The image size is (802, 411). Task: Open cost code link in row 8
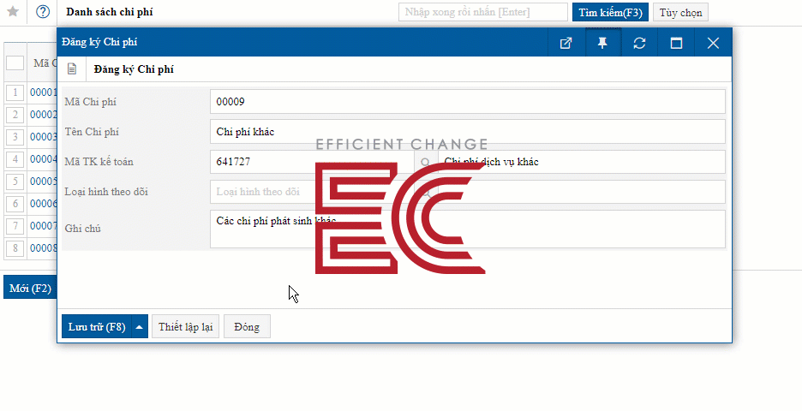pyautogui.click(x=43, y=248)
